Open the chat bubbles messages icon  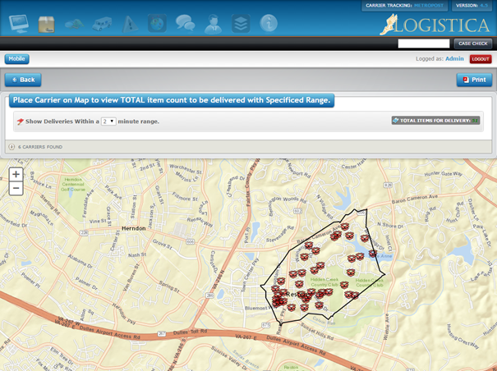tap(186, 23)
